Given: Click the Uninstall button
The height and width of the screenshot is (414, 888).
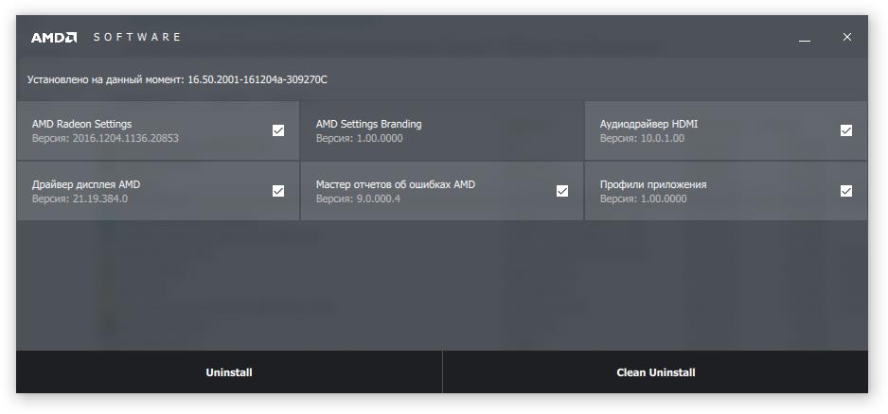Looking at the screenshot, I should pos(229,372).
